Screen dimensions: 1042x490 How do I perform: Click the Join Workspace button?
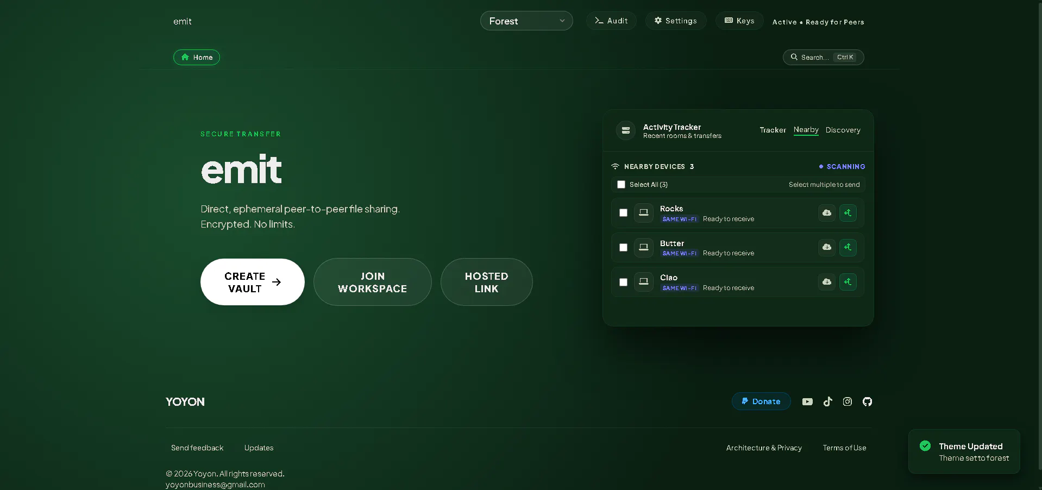pyautogui.click(x=373, y=282)
